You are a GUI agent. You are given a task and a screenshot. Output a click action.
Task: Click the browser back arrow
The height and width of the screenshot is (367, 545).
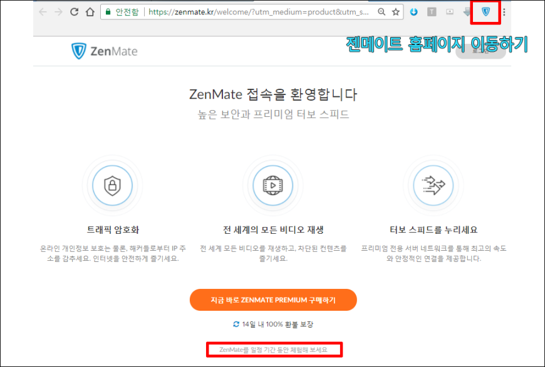(43, 12)
